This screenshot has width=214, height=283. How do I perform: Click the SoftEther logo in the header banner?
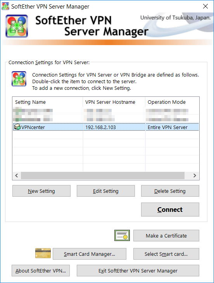click(17, 26)
